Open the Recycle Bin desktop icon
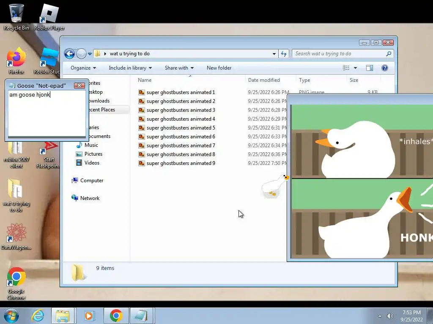The image size is (433, 324). click(x=16, y=16)
